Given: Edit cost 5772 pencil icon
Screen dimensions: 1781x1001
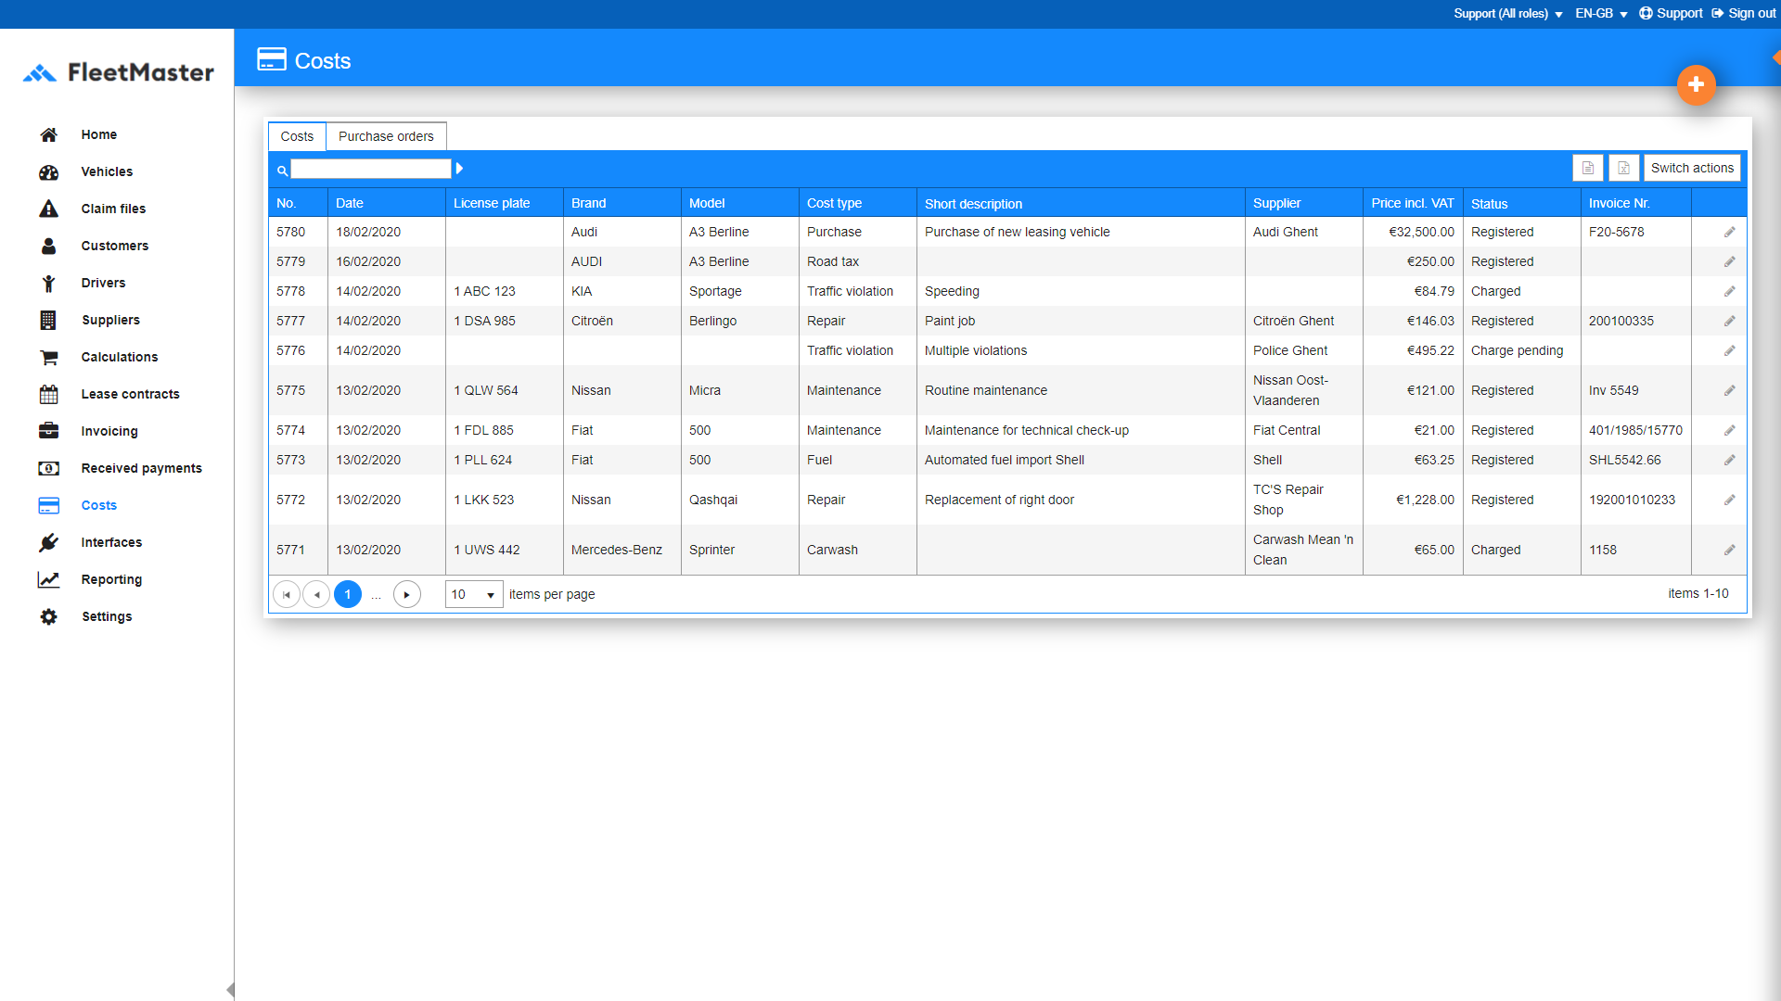Looking at the screenshot, I should tap(1729, 500).
